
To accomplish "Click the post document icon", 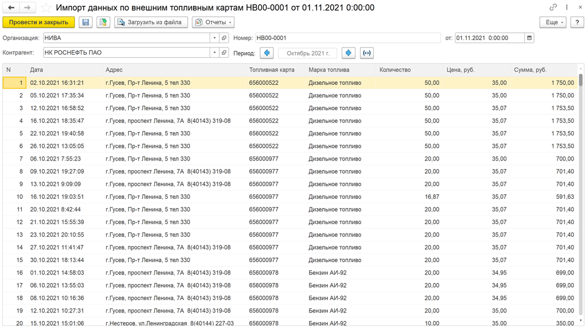I will [103, 22].
